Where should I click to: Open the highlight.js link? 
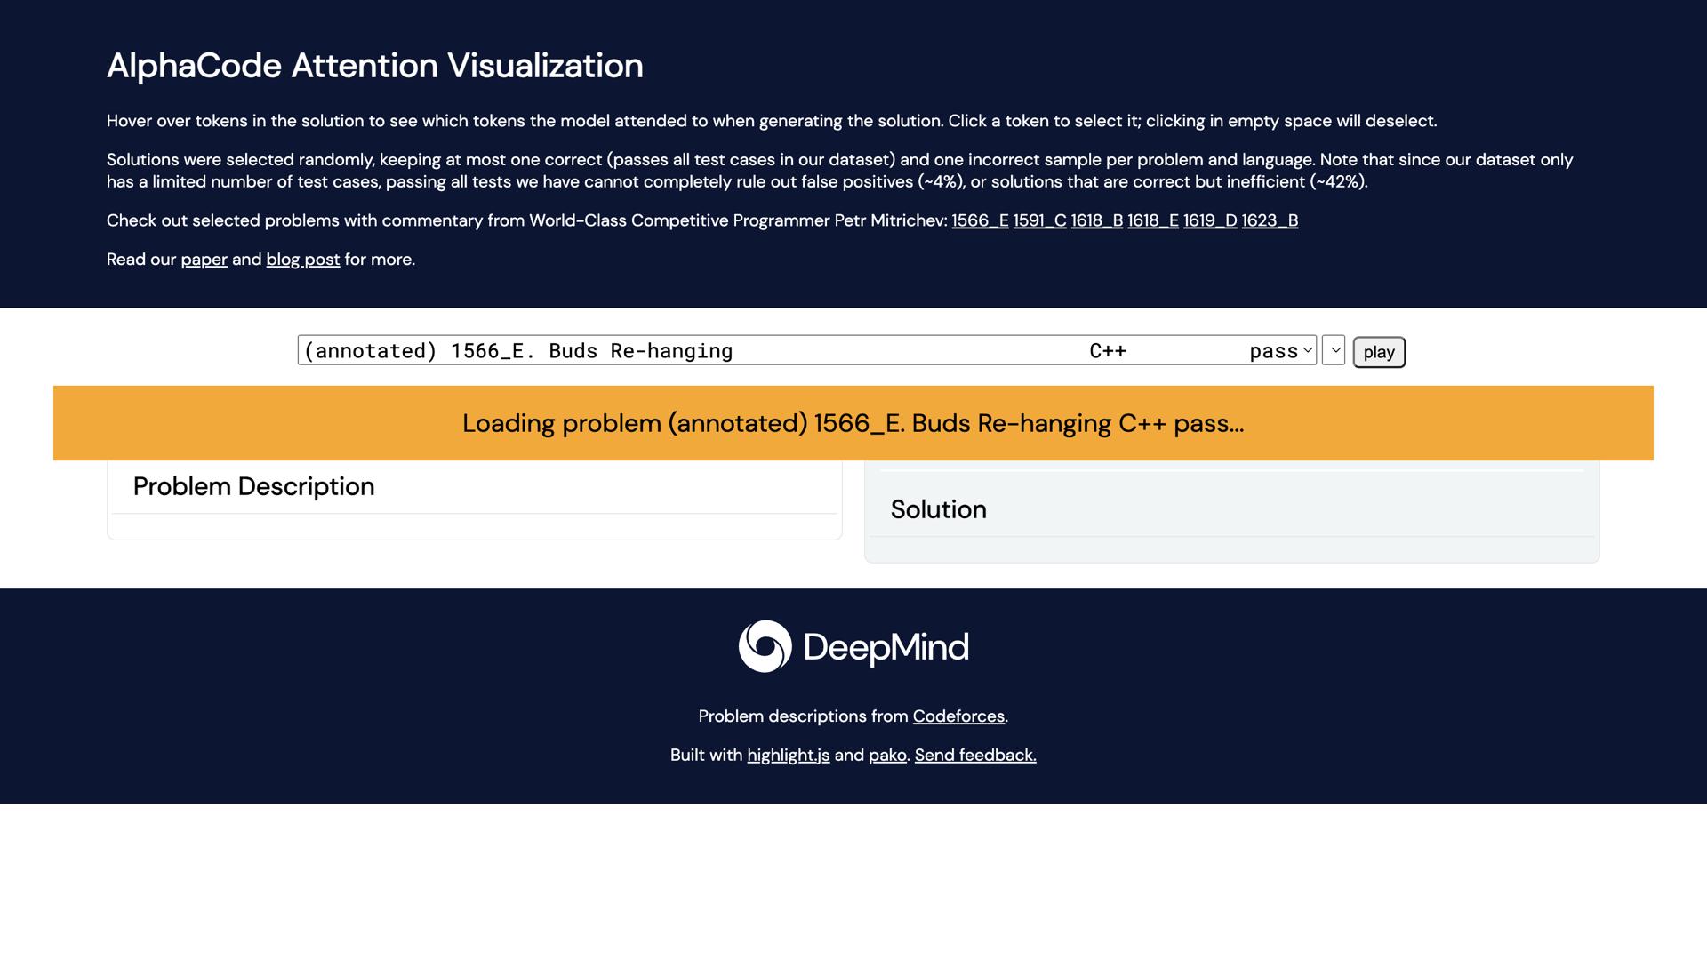[x=788, y=755]
